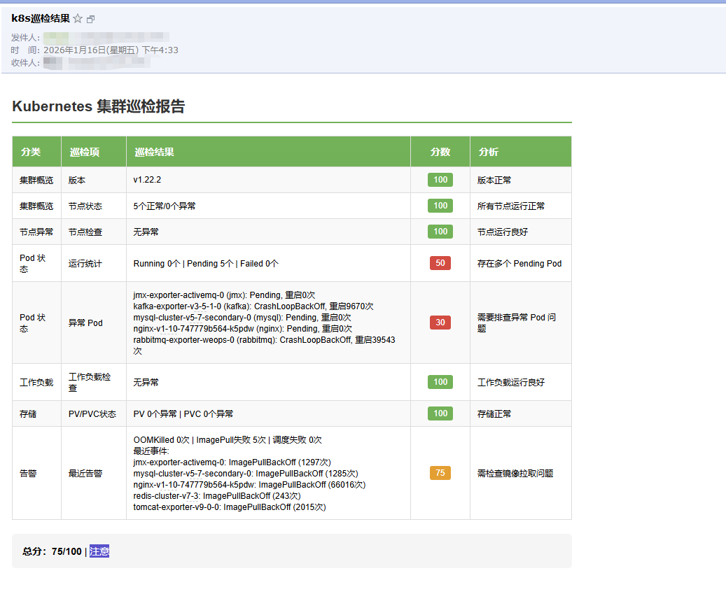
Task: Click score badge in 节点状态 row
Action: (x=440, y=206)
